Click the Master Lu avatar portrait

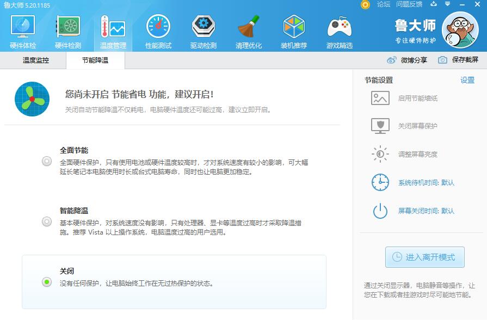point(460,30)
